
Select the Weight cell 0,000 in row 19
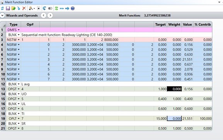(174, 118)
